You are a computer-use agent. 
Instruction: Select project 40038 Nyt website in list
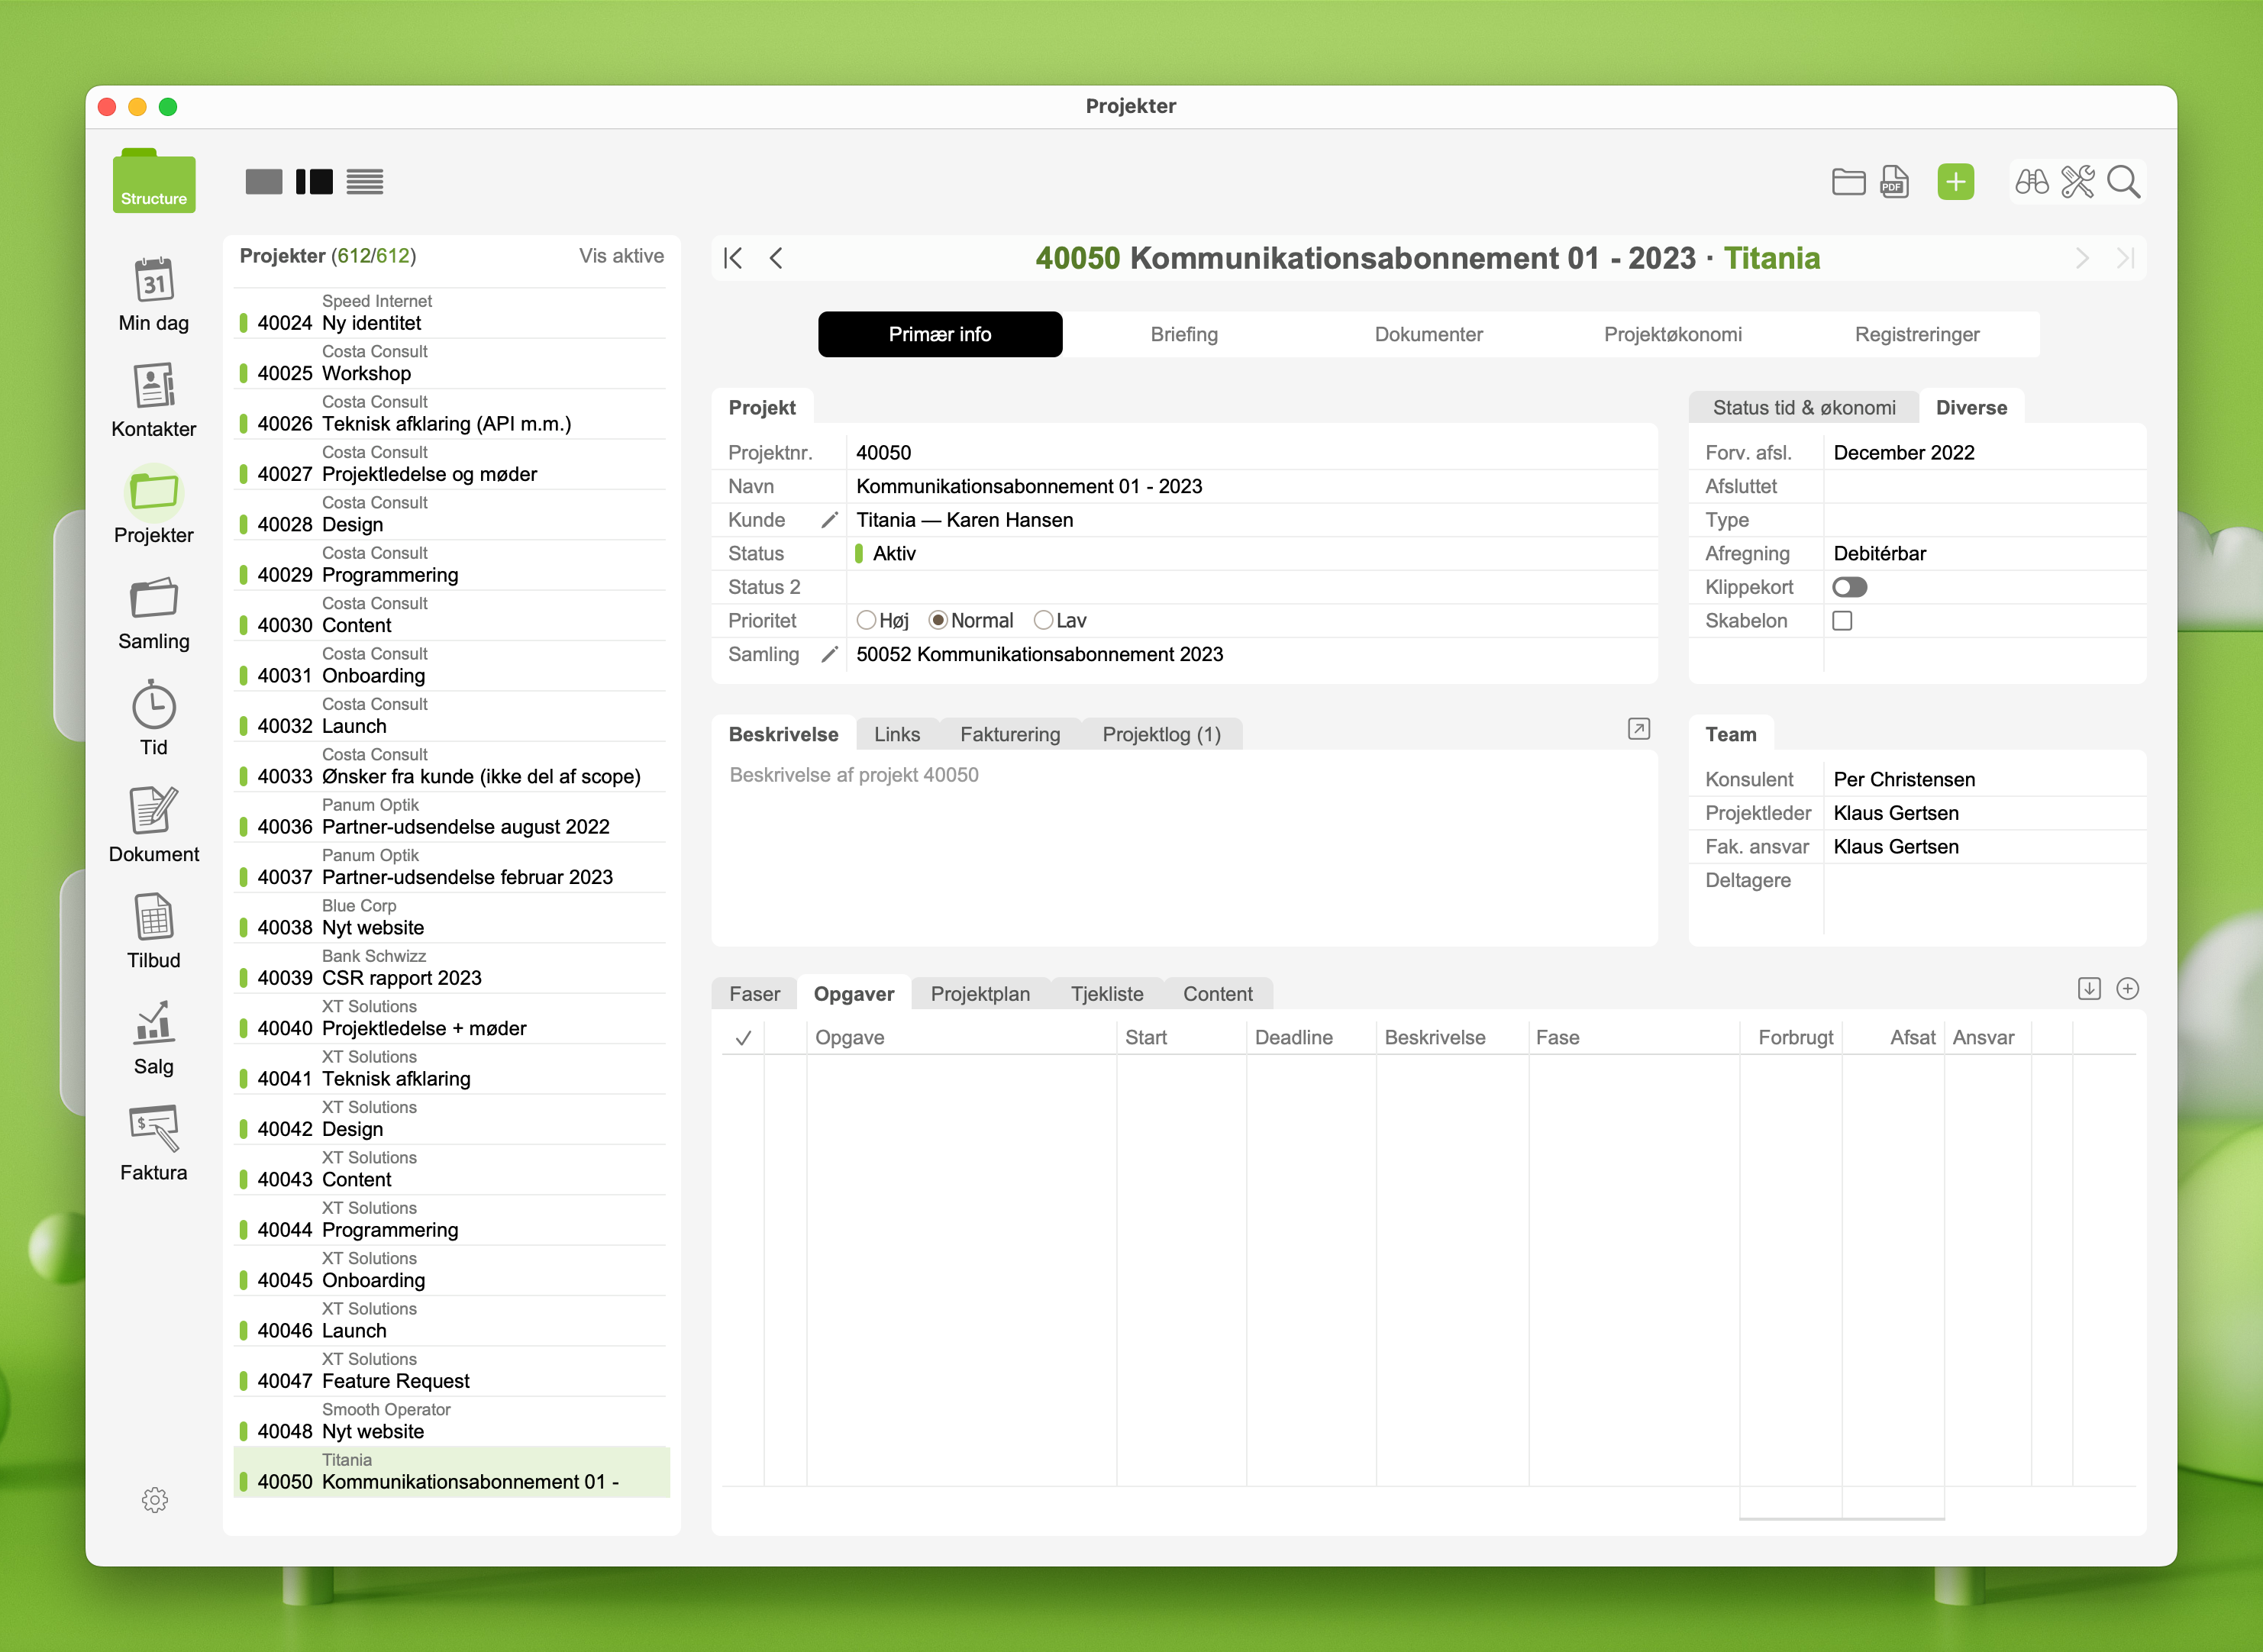click(372, 927)
